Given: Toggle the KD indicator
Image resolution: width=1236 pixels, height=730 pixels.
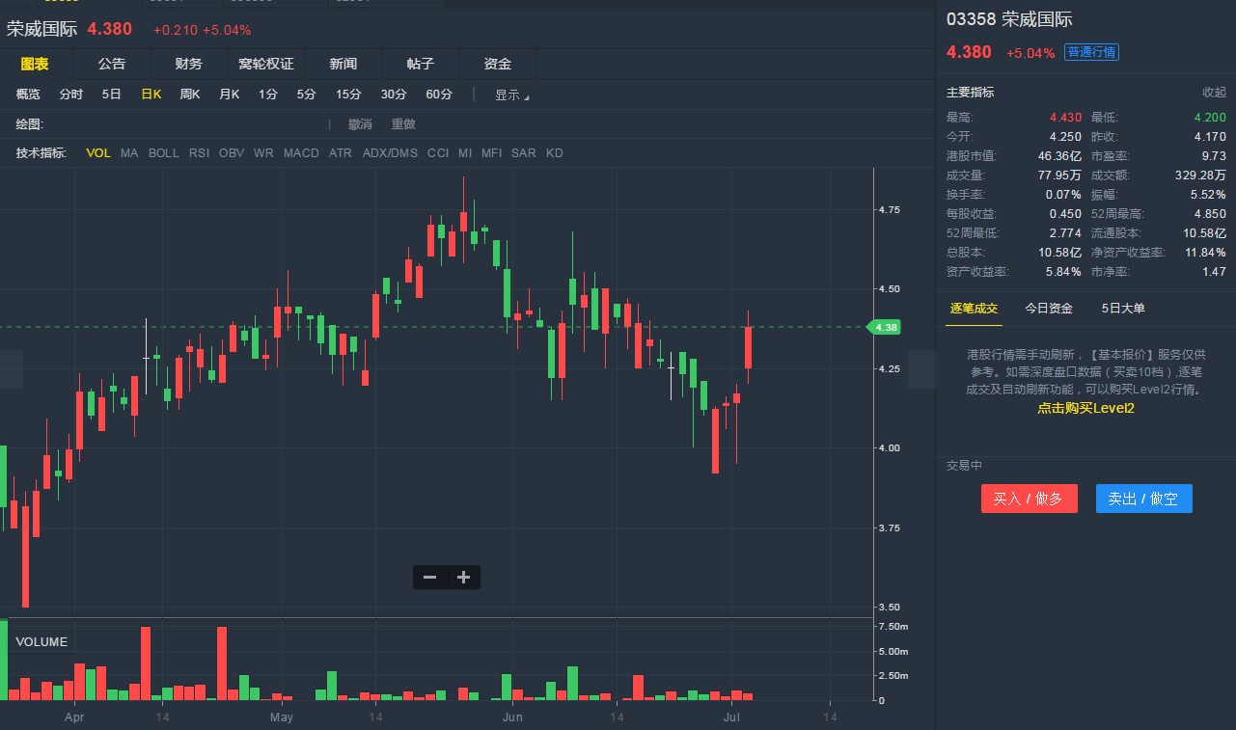Looking at the screenshot, I should (x=554, y=153).
